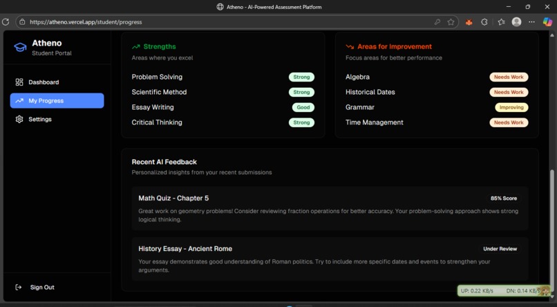Reload the page with browser refresh icon

point(6,21)
